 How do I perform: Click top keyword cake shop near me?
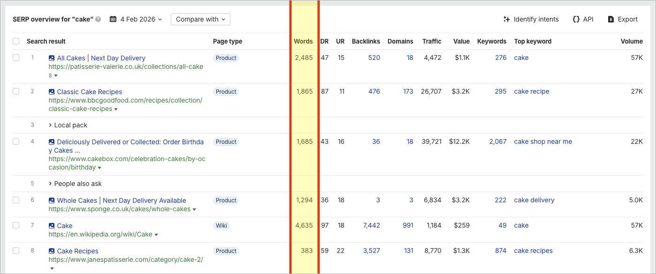[x=543, y=141]
